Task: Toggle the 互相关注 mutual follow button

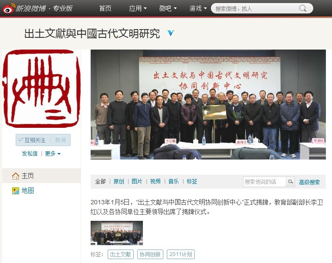Action: pos(32,140)
